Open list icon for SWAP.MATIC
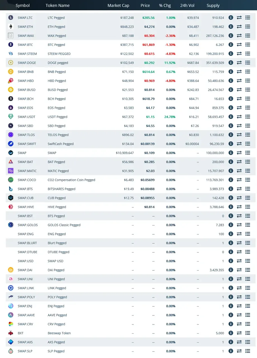Screen dimensions: 257x358 [248, 171]
